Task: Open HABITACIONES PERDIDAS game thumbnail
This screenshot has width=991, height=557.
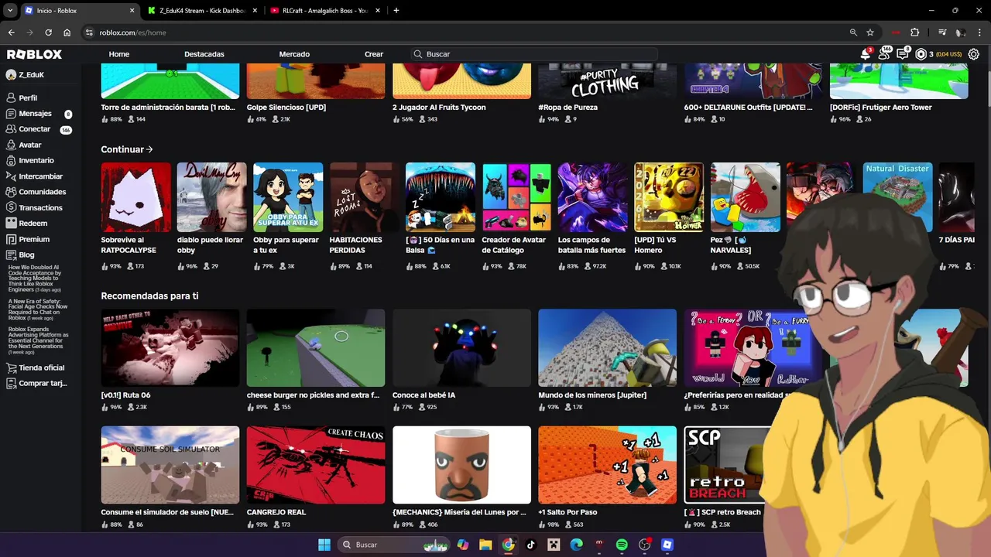Action: tap(364, 197)
